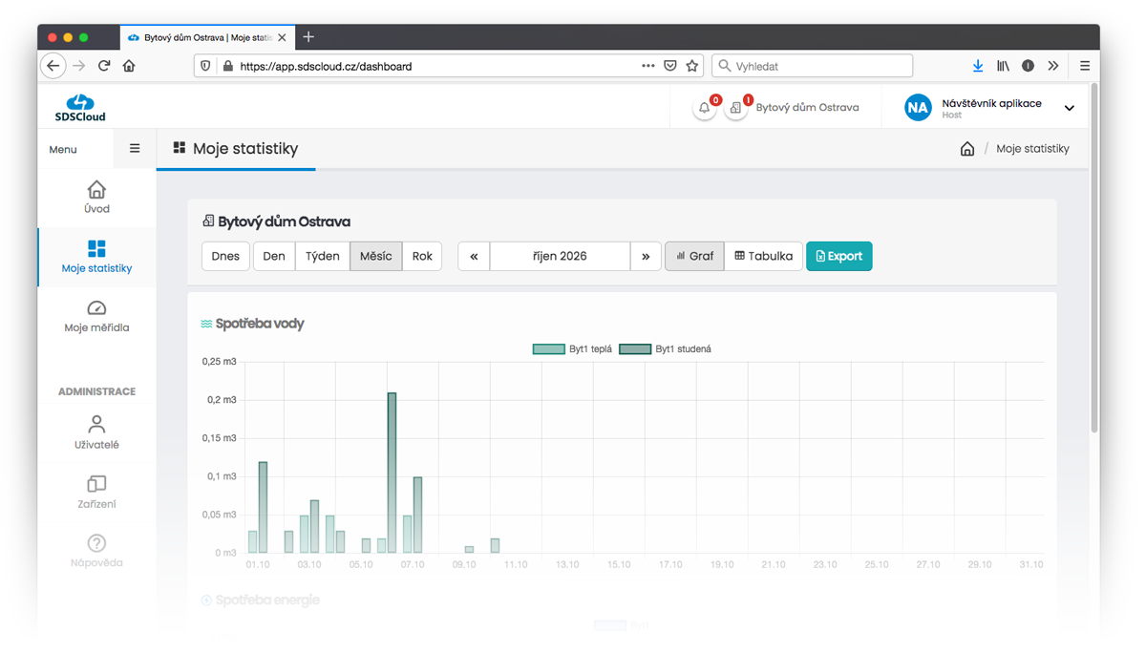Image resolution: width=1146 pixels, height=653 pixels.
Task: Switch the period to Den
Action: pos(274,256)
